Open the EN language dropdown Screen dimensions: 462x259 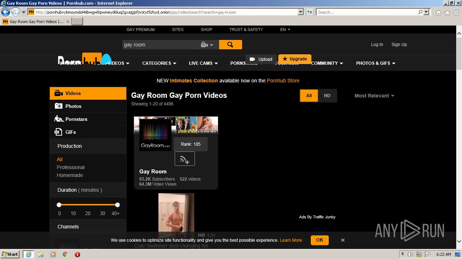285,29
